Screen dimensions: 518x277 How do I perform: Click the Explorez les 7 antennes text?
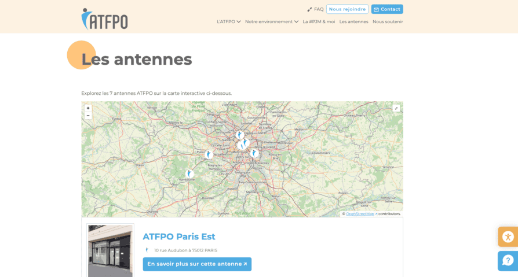156,93
